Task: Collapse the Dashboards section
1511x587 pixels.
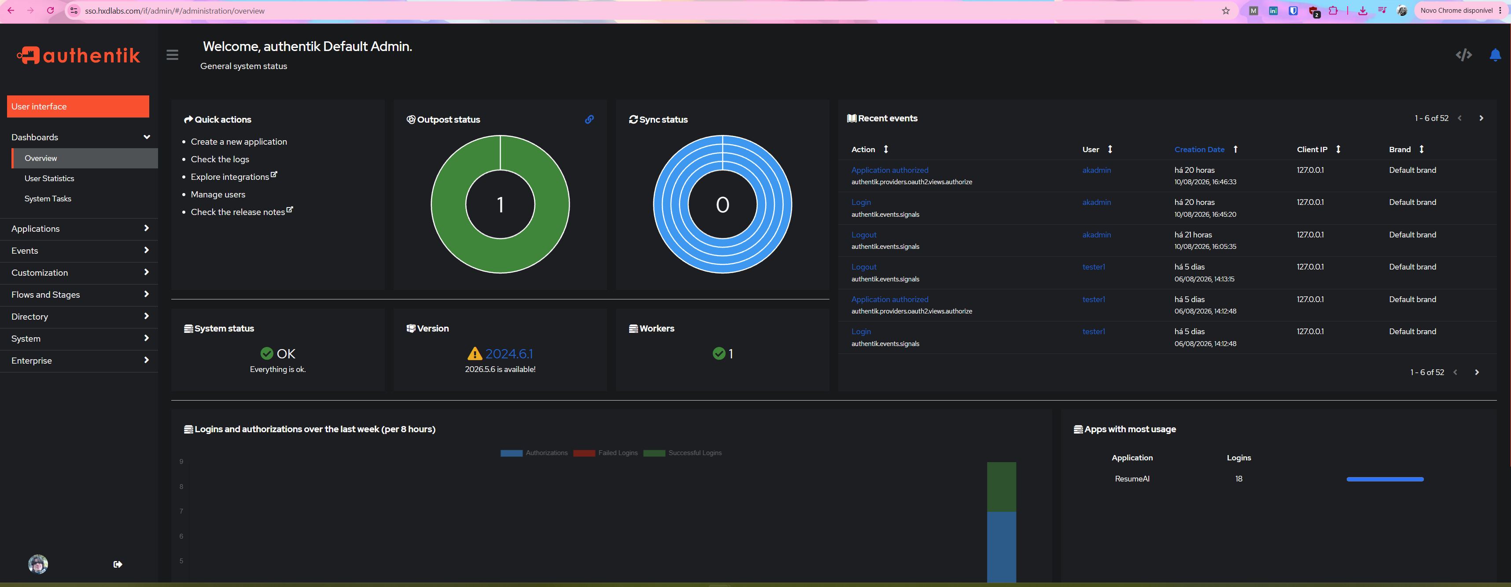Action: coord(79,137)
